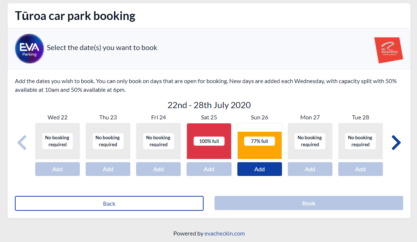Viewport: 417px width, 242px height.
Task: Select the orange 77% full Sunday tile
Action: tap(259, 141)
